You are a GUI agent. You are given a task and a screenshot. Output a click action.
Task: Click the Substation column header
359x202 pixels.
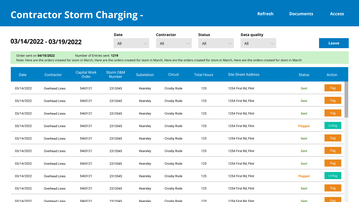pyautogui.click(x=145, y=75)
